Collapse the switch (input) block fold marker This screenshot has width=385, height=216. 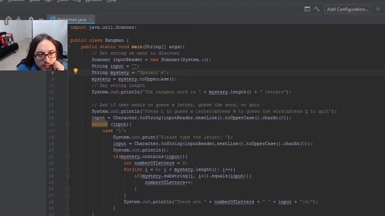coord(68,124)
